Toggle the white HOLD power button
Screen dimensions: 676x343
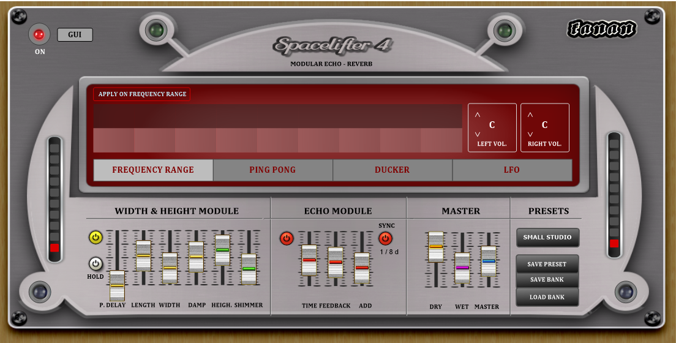tap(96, 263)
